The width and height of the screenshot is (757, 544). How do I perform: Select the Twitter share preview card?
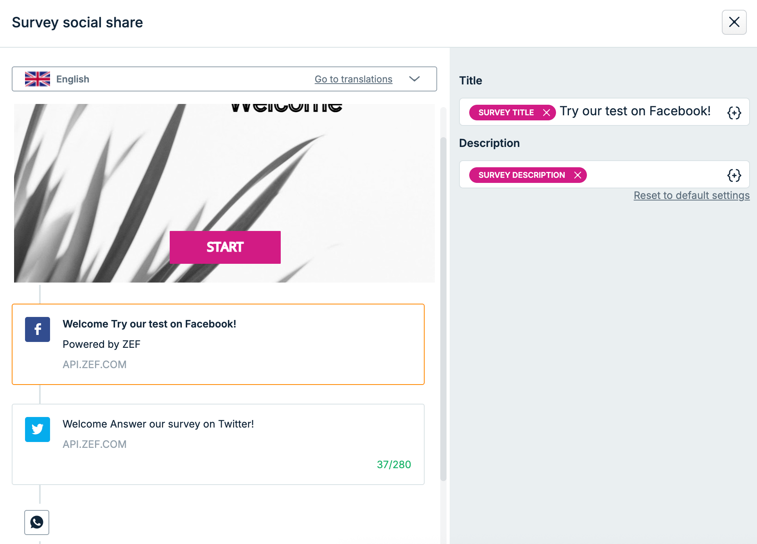click(x=218, y=444)
